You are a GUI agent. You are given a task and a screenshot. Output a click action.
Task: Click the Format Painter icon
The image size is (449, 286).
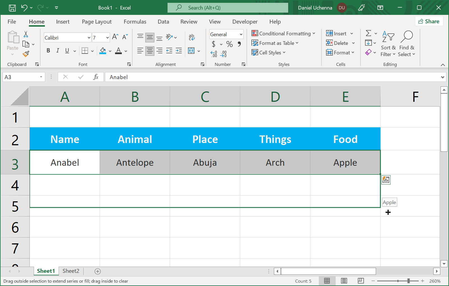26,54
